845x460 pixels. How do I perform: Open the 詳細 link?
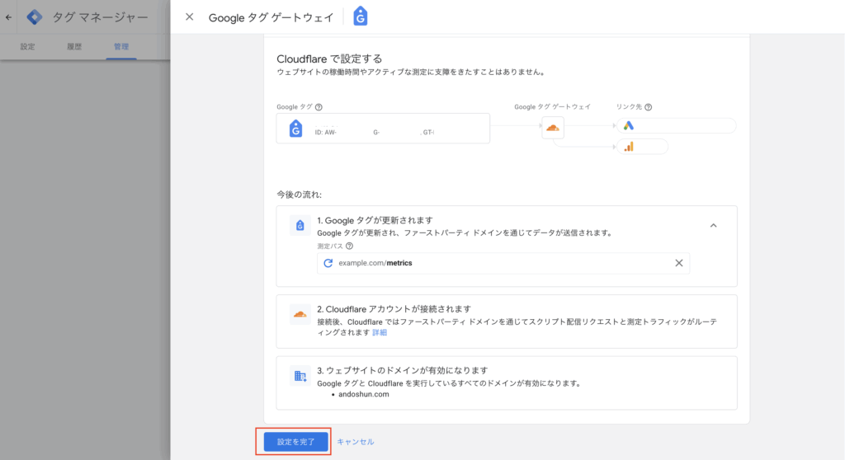point(380,332)
